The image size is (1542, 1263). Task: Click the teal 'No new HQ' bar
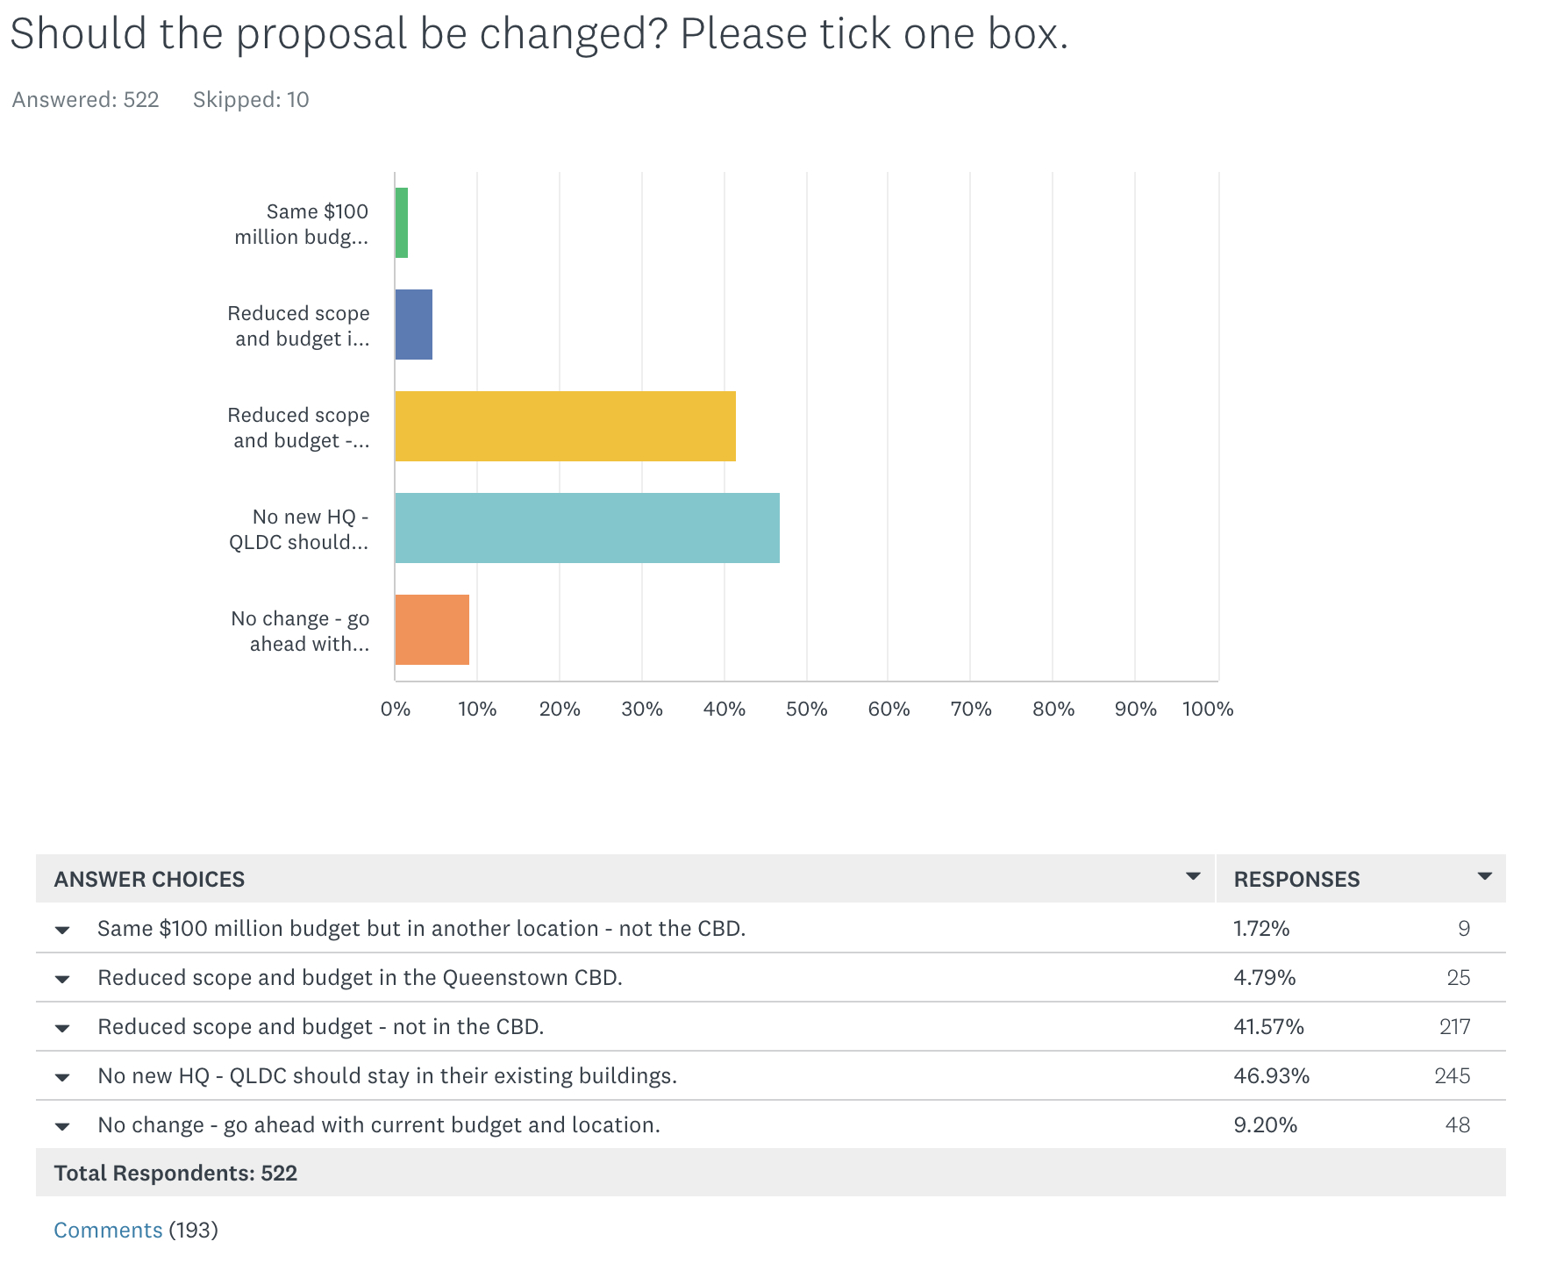pyautogui.click(x=587, y=528)
